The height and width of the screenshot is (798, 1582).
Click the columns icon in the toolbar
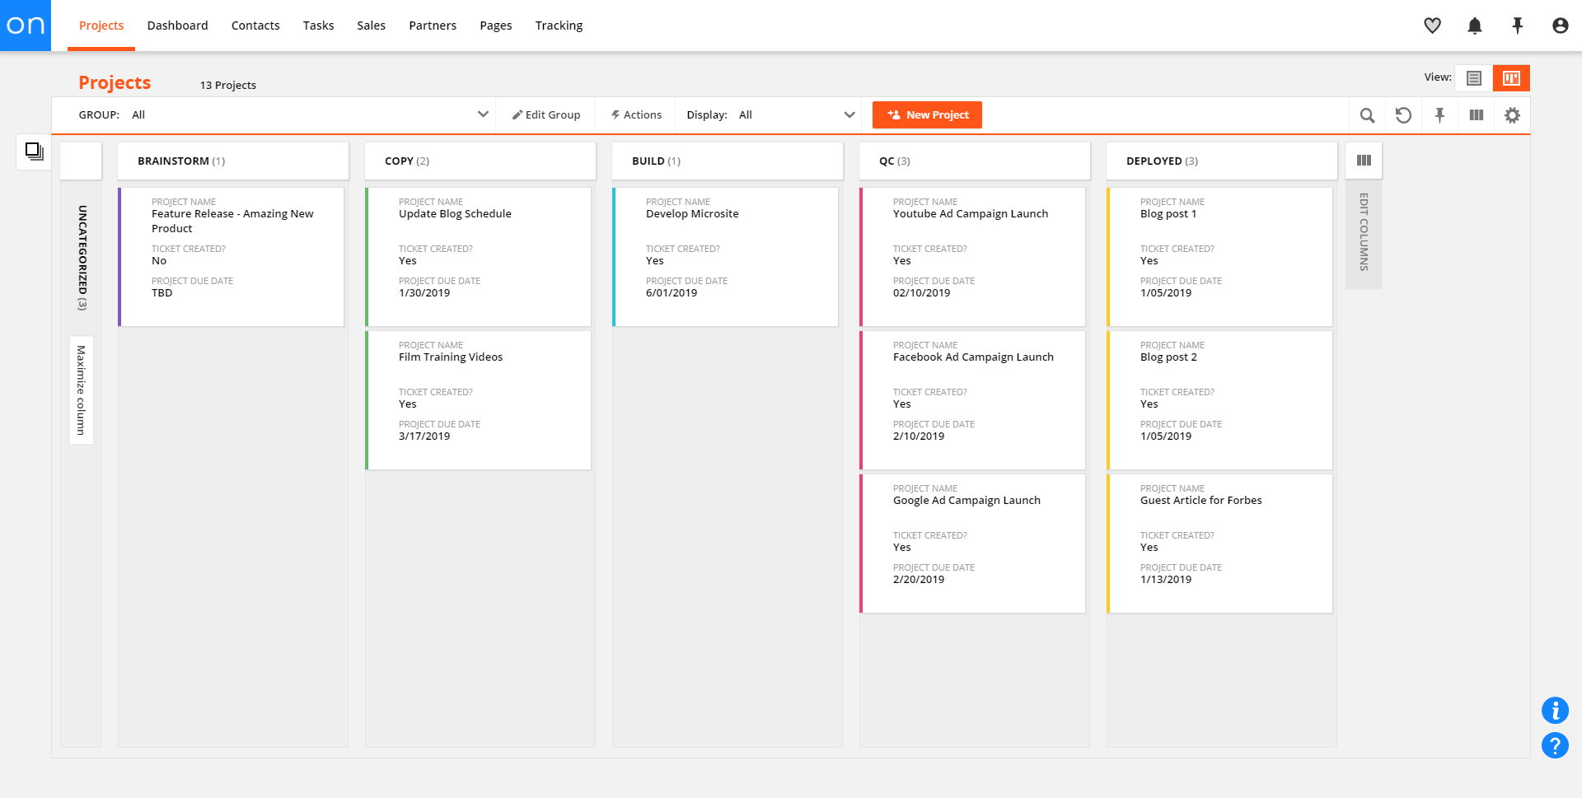click(x=1476, y=115)
